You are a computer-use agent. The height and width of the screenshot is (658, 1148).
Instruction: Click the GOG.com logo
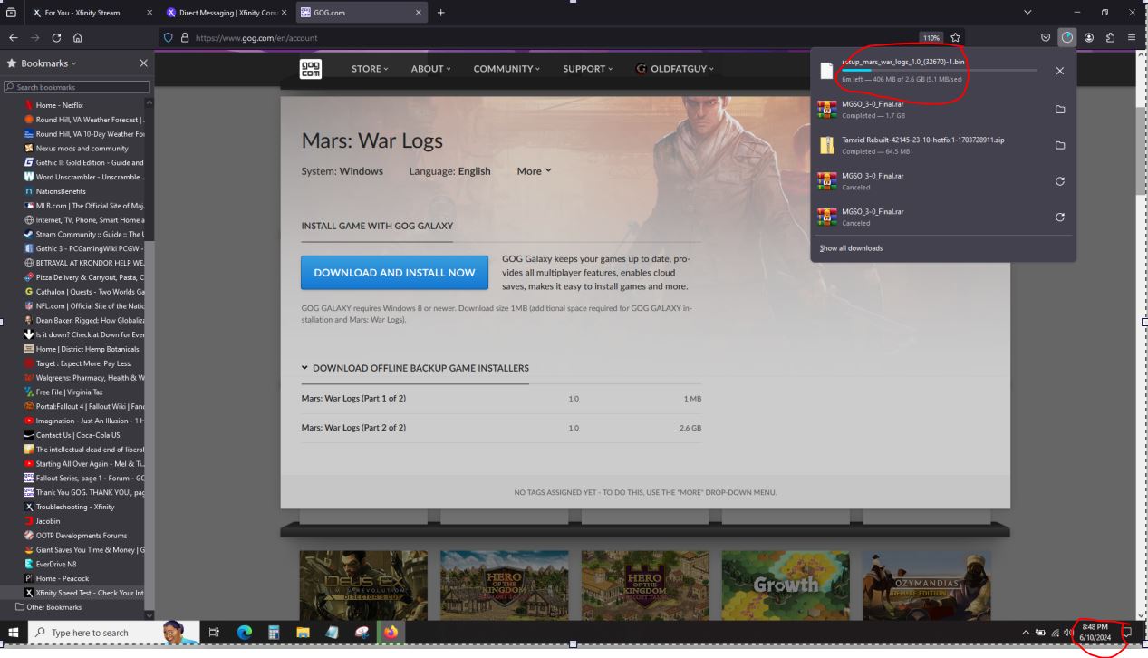pyautogui.click(x=311, y=69)
